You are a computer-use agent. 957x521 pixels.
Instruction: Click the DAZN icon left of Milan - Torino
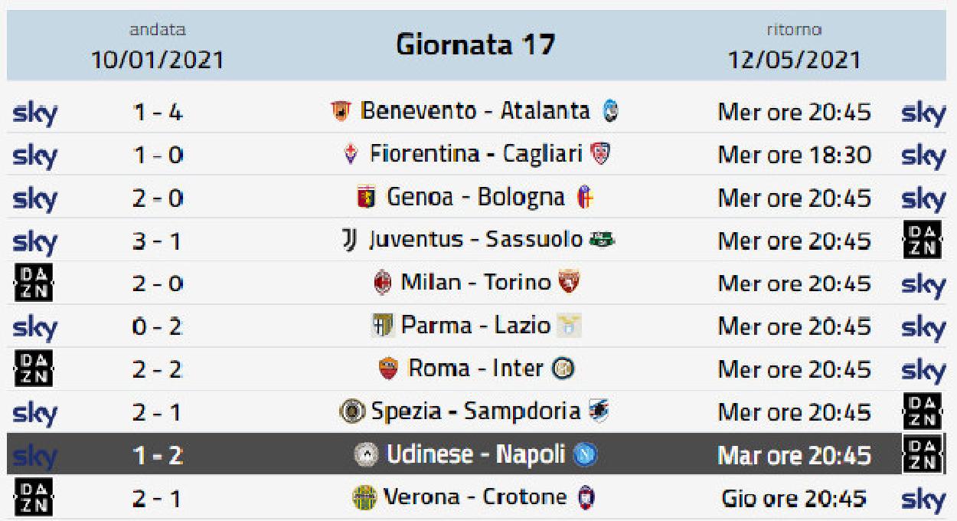tap(34, 284)
